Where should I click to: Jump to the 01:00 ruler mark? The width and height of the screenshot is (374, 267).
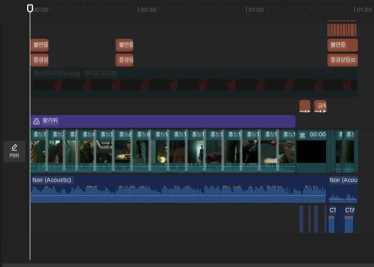coord(256,10)
